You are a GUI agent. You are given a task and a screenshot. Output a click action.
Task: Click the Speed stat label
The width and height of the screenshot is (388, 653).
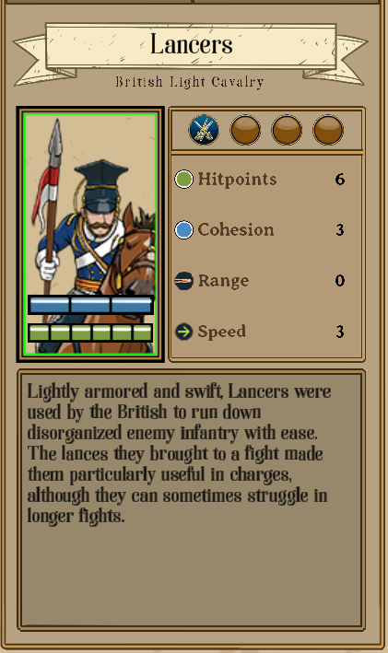(x=222, y=332)
